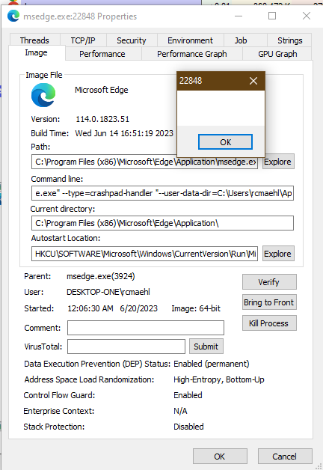Close the 22848 popup with its X
The image size is (323, 470).
[253, 81]
